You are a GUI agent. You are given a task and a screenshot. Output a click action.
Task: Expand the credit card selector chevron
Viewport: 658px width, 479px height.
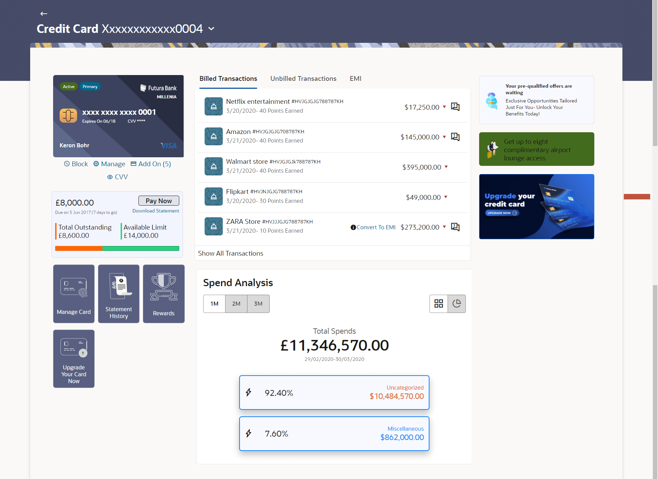click(211, 29)
